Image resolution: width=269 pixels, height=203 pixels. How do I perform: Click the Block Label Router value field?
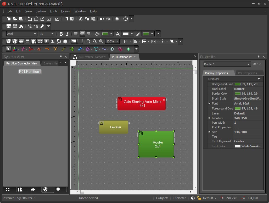click(x=248, y=89)
